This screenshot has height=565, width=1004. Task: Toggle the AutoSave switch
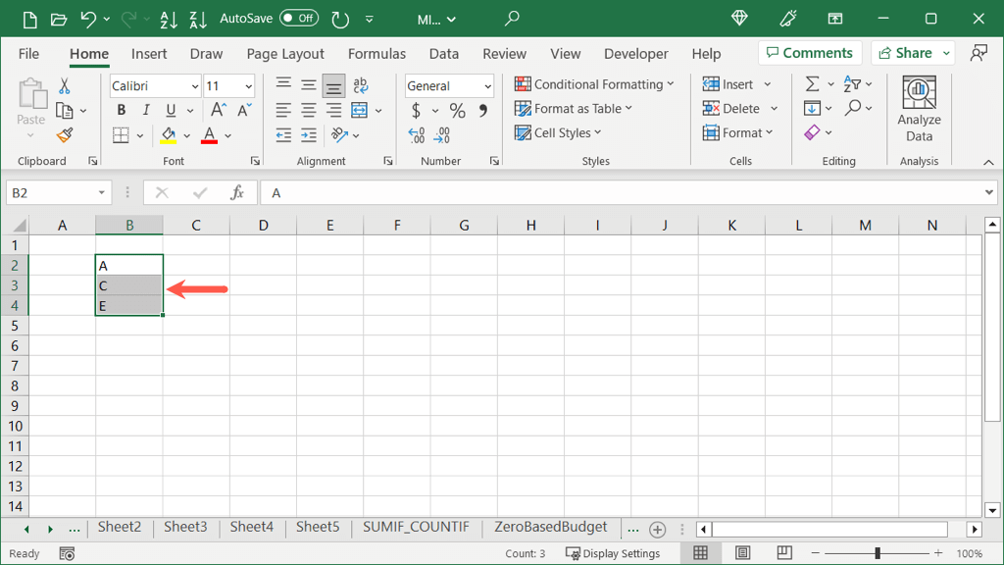pyautogui.click(x=298, y=19)
